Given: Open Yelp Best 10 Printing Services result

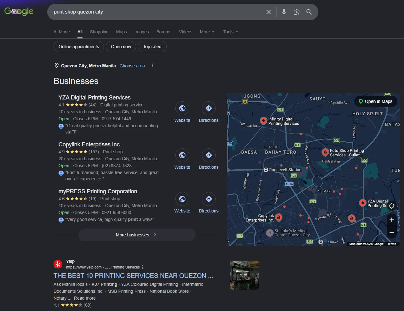Looking at the screenshot, I should (x=133, y=276).
